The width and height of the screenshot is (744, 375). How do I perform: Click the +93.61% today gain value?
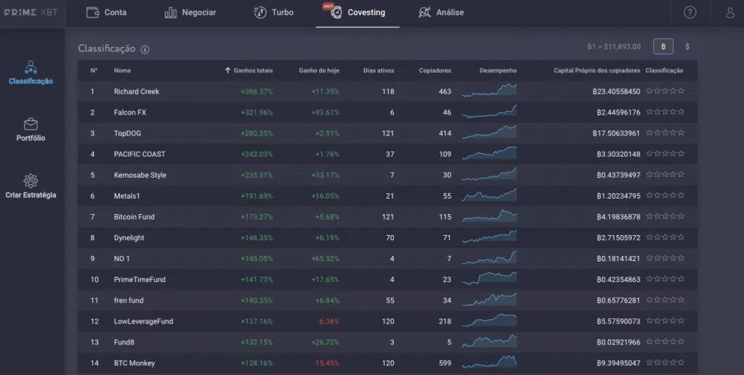(325, 112)
